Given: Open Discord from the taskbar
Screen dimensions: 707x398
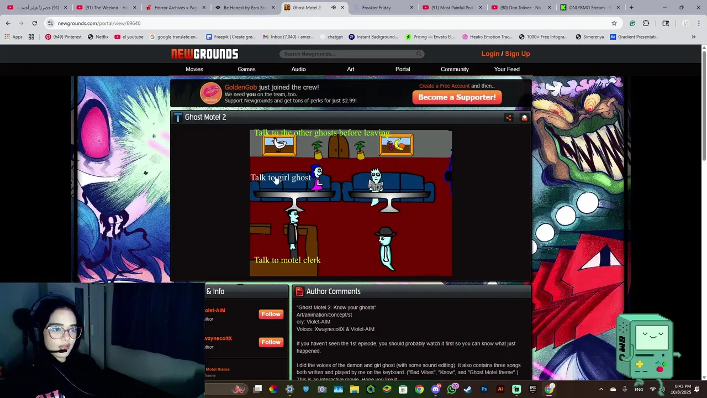Looking at the screenshot, I should tap(435, 389).
